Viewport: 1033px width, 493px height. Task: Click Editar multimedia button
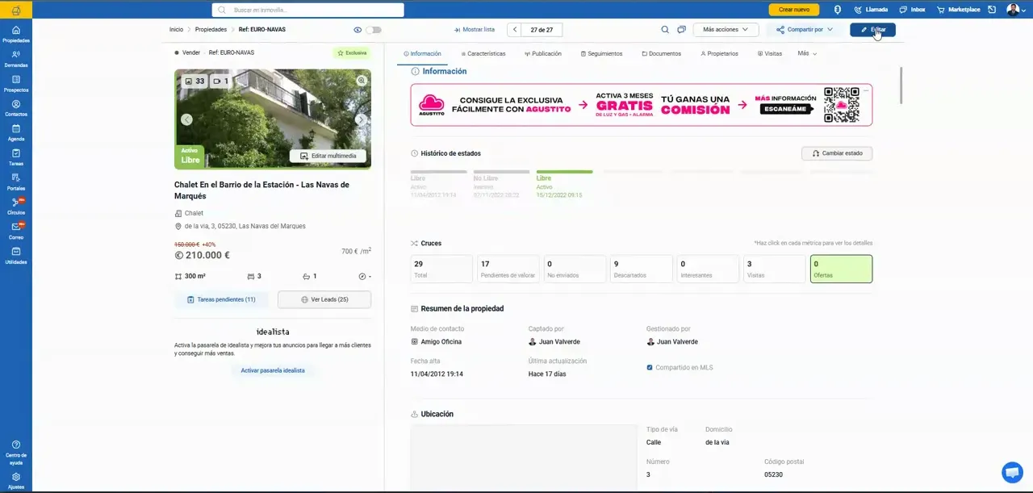click(328, 156)
